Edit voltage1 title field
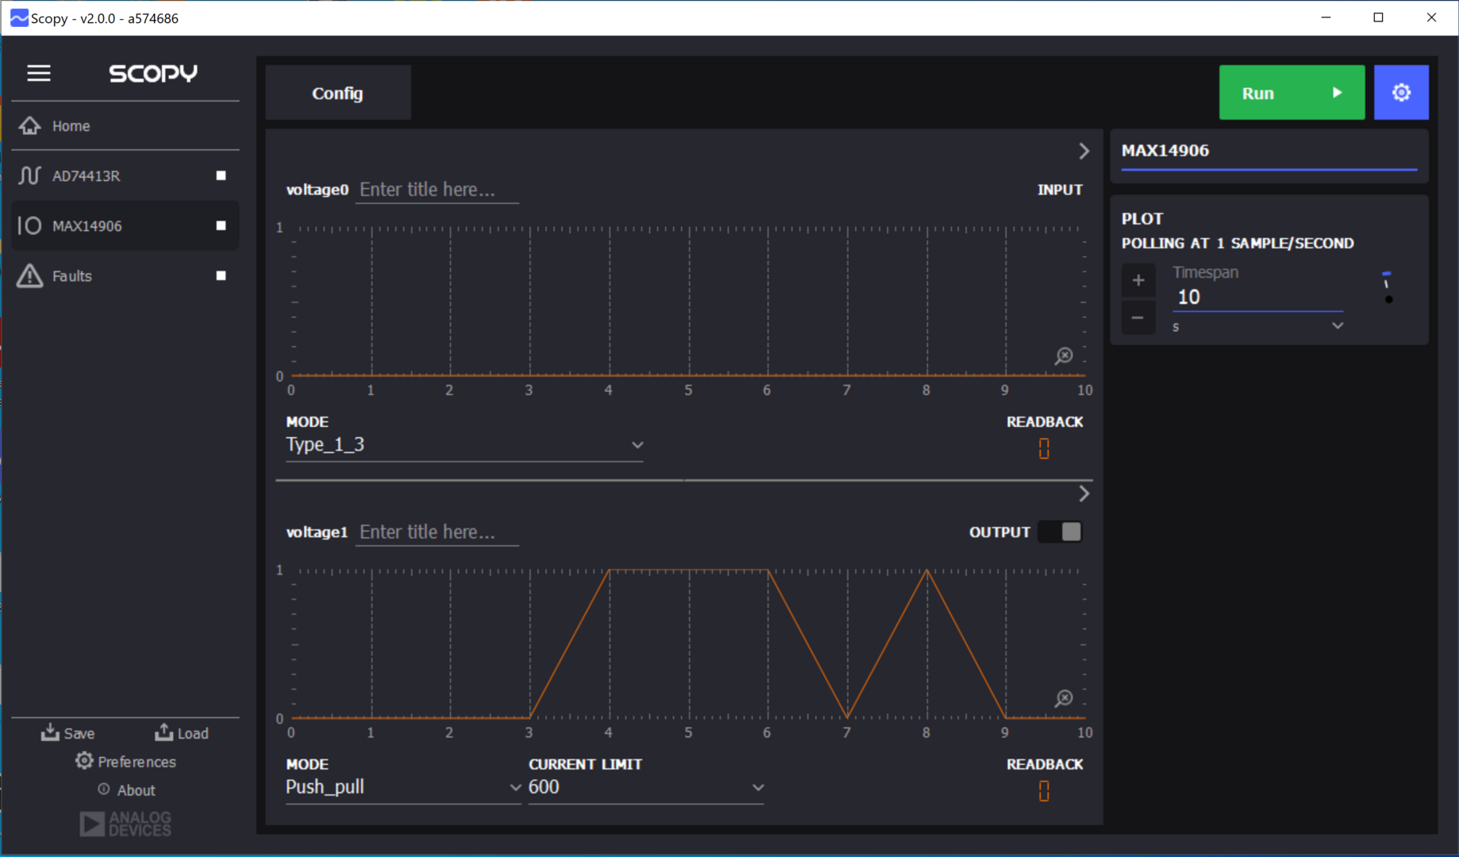1459x857 pixels. pos(437,532)
